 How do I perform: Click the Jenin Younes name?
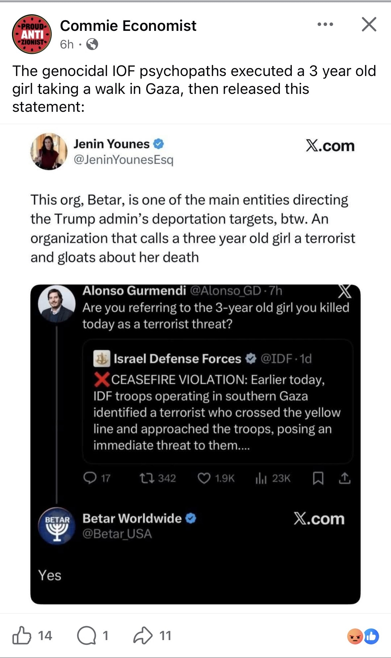tap(111, 144)
